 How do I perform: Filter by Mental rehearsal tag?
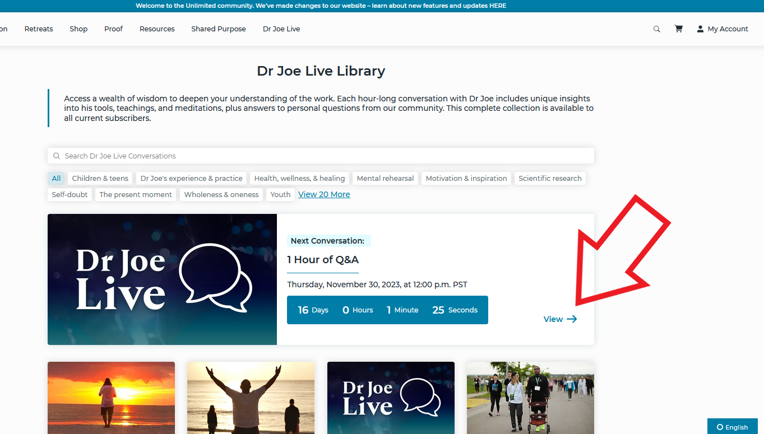pyautogui.click(x=385, y=179)
